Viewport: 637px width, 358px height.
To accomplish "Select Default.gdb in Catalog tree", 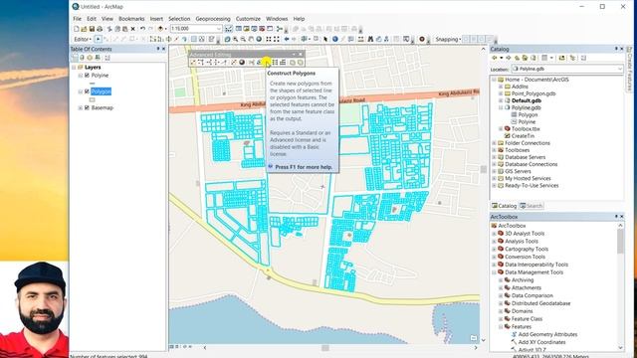I will pos(527,100).
